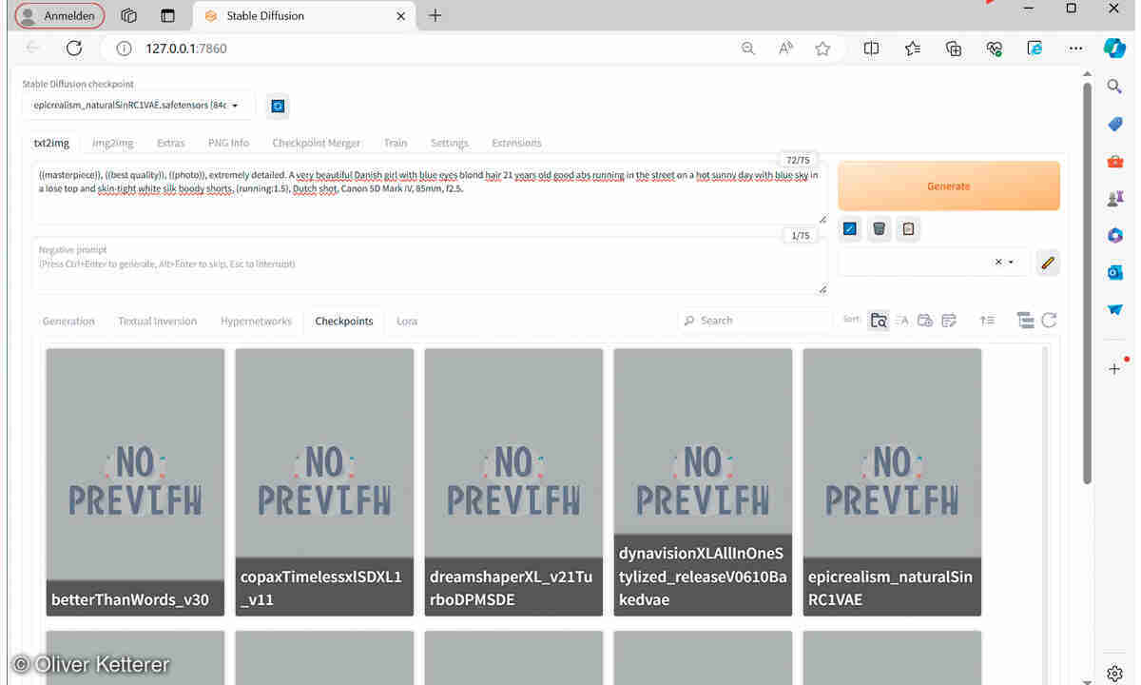Read generation parameters from the prompt
1141x685 pixels.
point(849,228)
